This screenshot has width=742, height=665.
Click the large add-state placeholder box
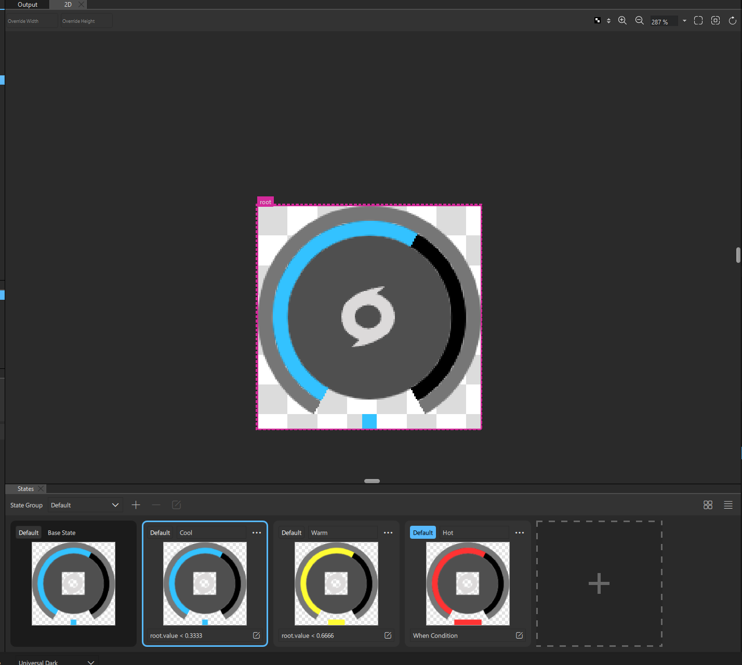coord(599,583)
